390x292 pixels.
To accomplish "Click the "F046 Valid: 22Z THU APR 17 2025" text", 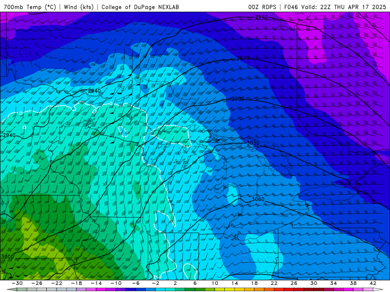I will 335,7.
